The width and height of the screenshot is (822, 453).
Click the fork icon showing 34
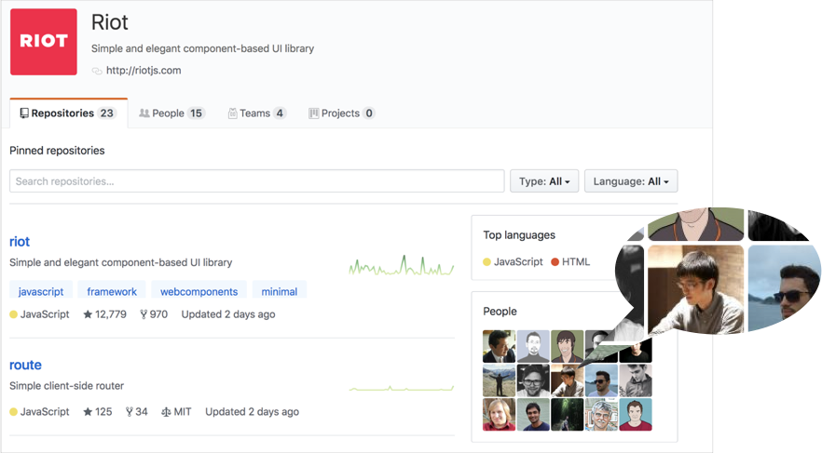coord(129,412)
